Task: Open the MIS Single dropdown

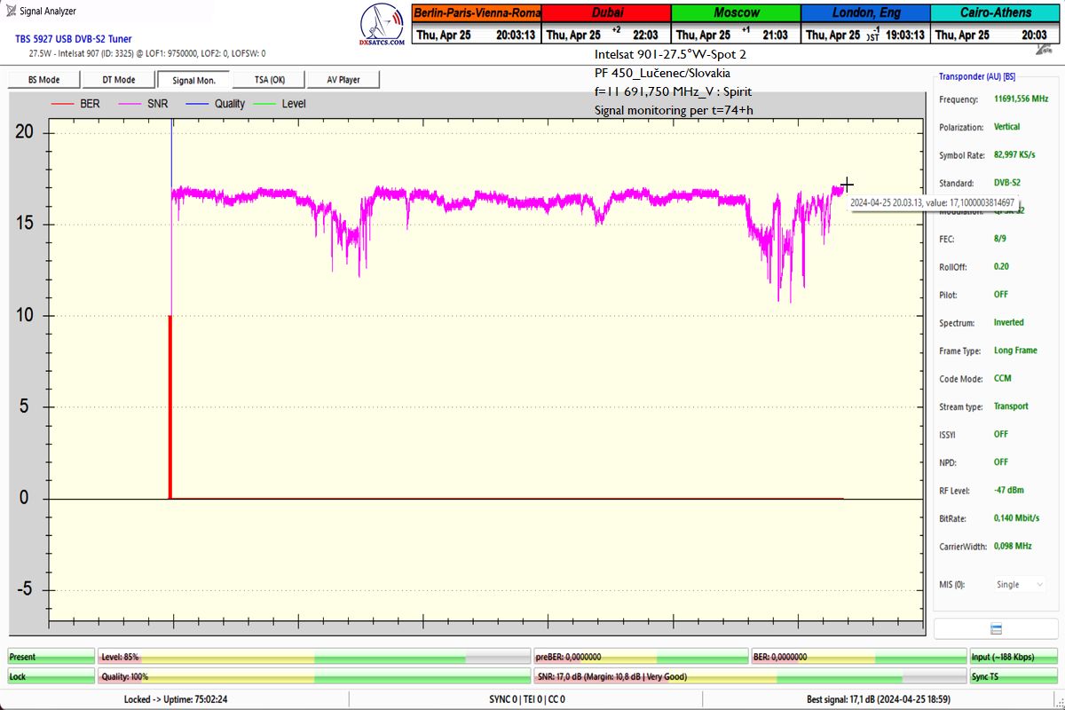Action: click(x=1019, y=584)
